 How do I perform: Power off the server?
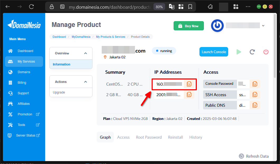[266, 52]
